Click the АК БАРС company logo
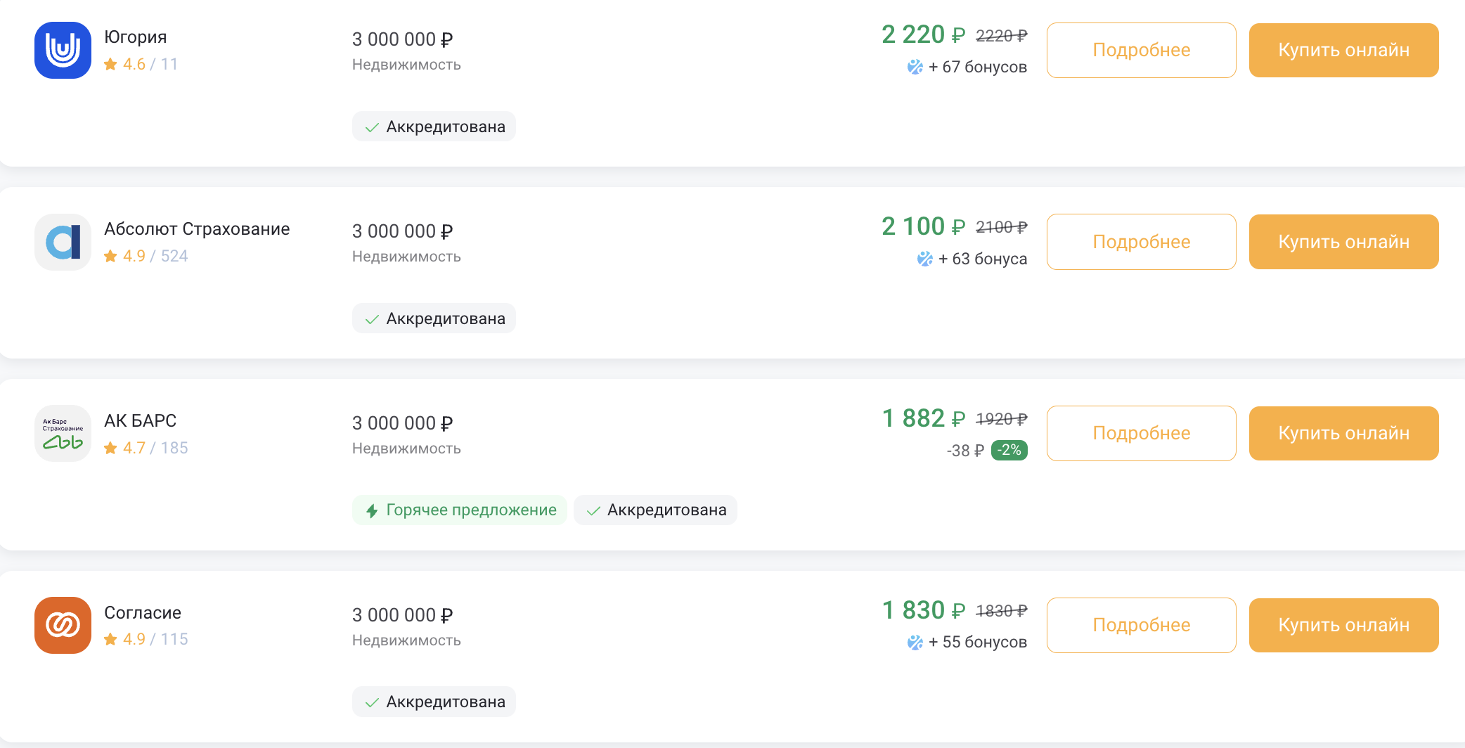 tap(63, 433)
